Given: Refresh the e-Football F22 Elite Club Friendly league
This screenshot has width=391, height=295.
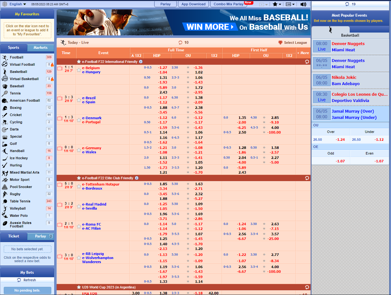Looking at the screenshot, I should coord(307,178).
